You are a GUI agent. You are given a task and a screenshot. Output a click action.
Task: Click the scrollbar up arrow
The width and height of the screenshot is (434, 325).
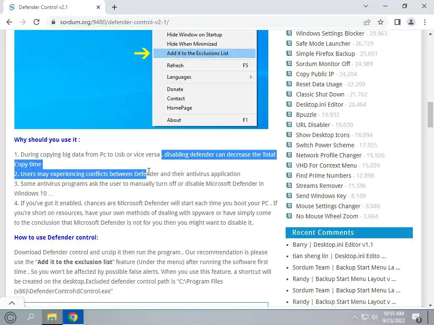(430, 34)
